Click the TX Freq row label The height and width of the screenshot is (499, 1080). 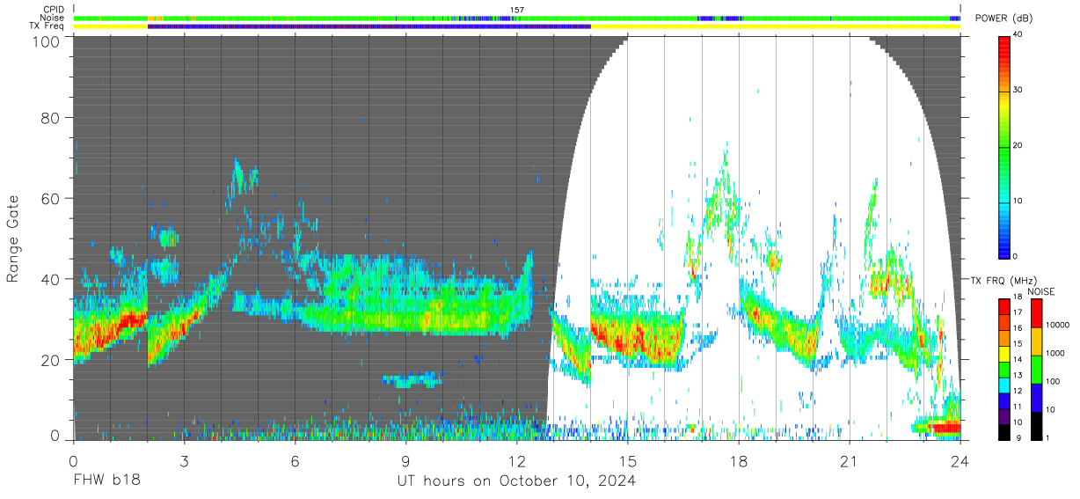pos(47,26)
